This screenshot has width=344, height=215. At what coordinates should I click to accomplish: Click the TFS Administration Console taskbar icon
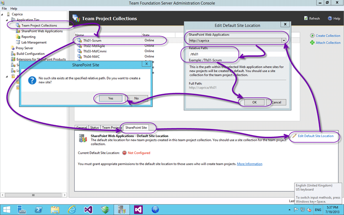(122, 210)
